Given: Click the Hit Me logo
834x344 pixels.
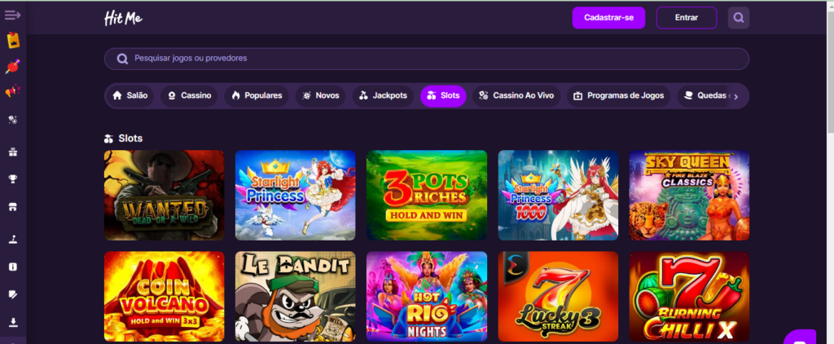Looking at the screenshot, I should 124,18.
